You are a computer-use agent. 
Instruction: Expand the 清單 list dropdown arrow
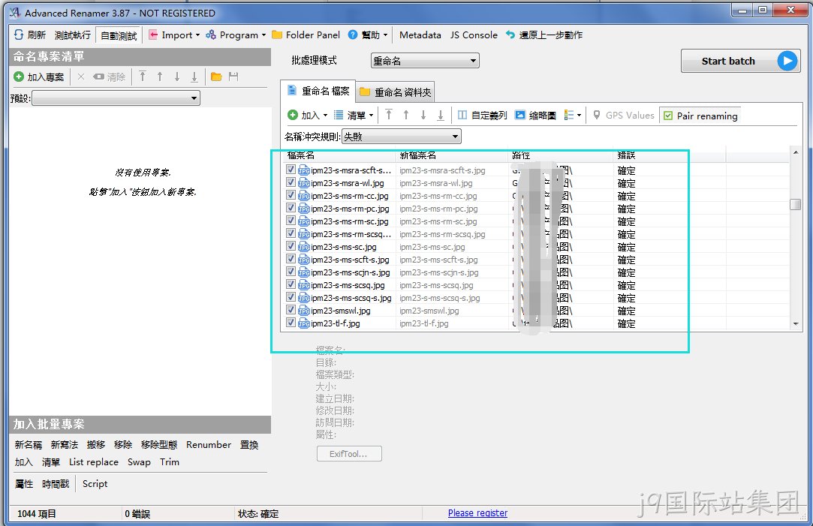(x=372, y=116)
